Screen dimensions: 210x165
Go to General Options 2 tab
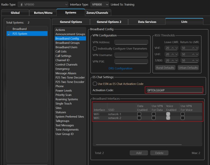click(109, 22)
